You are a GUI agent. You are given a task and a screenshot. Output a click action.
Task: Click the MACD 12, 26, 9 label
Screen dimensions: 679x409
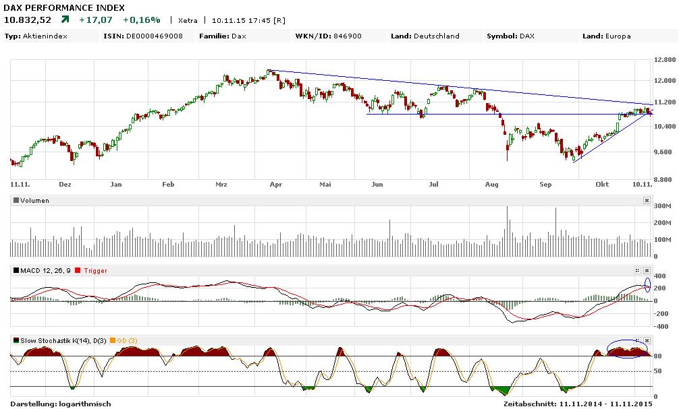pyautogui.click(x=45, y=271)
